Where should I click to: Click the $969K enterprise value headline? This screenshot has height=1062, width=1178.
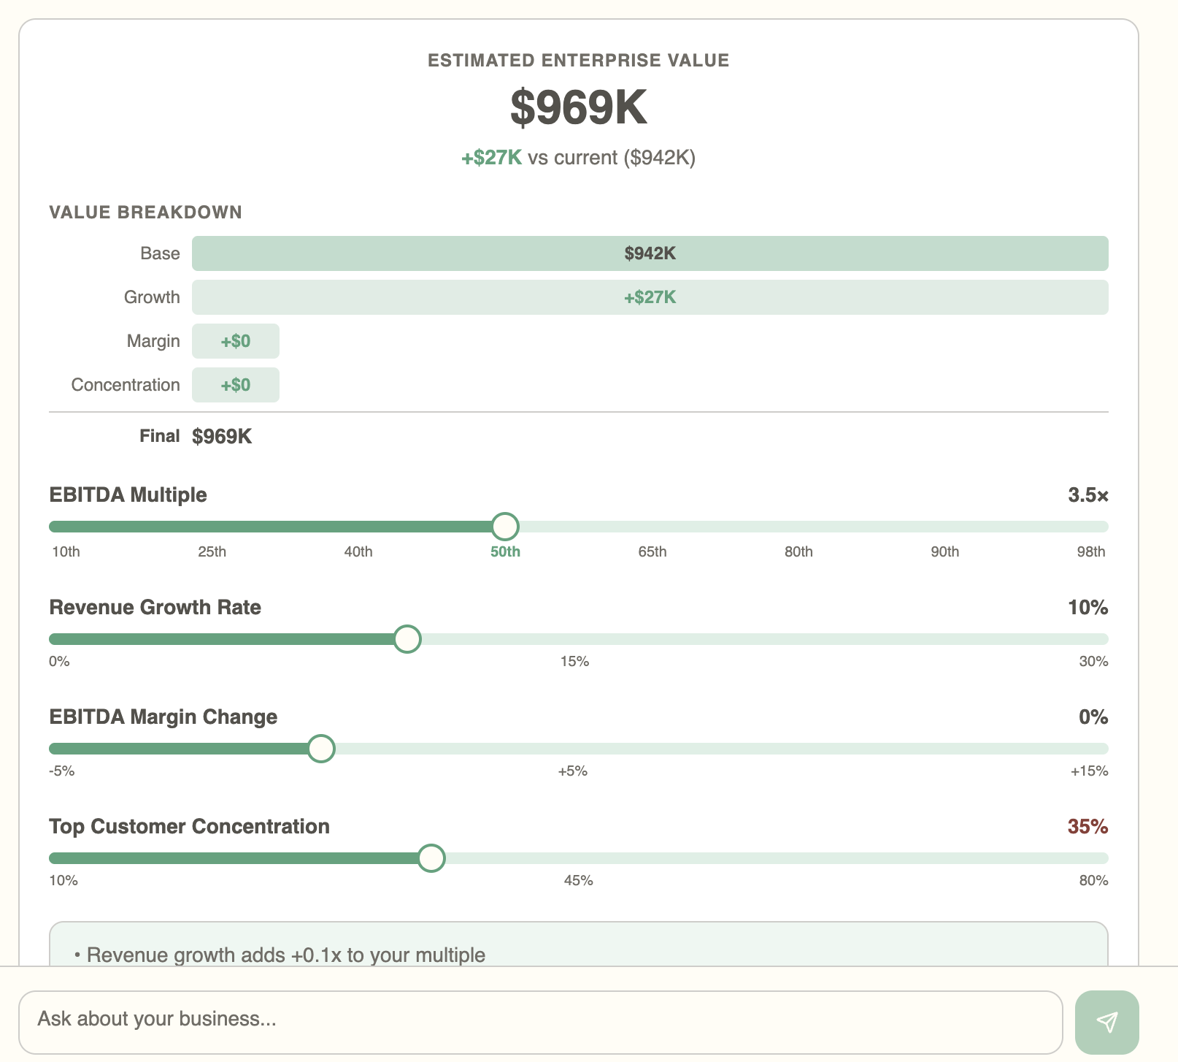point(579,107)
